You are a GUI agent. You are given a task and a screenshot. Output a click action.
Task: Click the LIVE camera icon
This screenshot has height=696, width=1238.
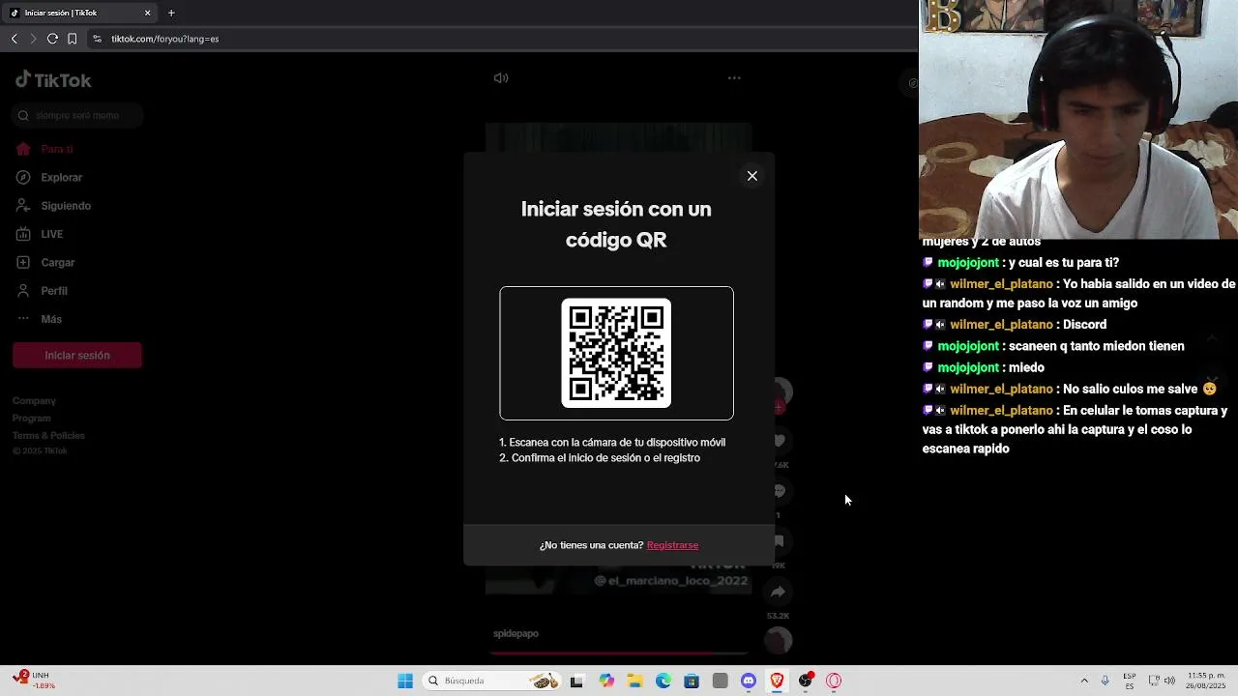[23, 234]
